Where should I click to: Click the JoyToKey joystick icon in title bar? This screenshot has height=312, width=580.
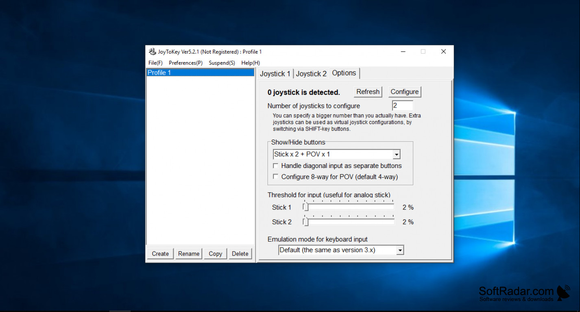click(152, 52)
